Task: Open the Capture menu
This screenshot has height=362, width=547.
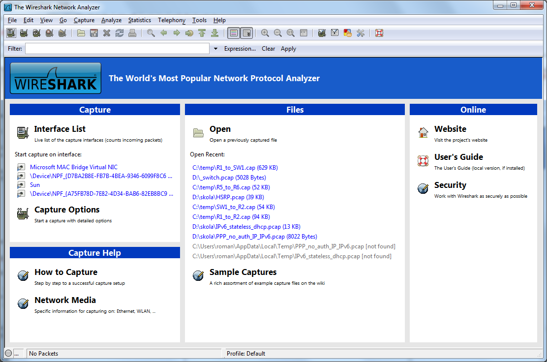Action: [84, 20]
